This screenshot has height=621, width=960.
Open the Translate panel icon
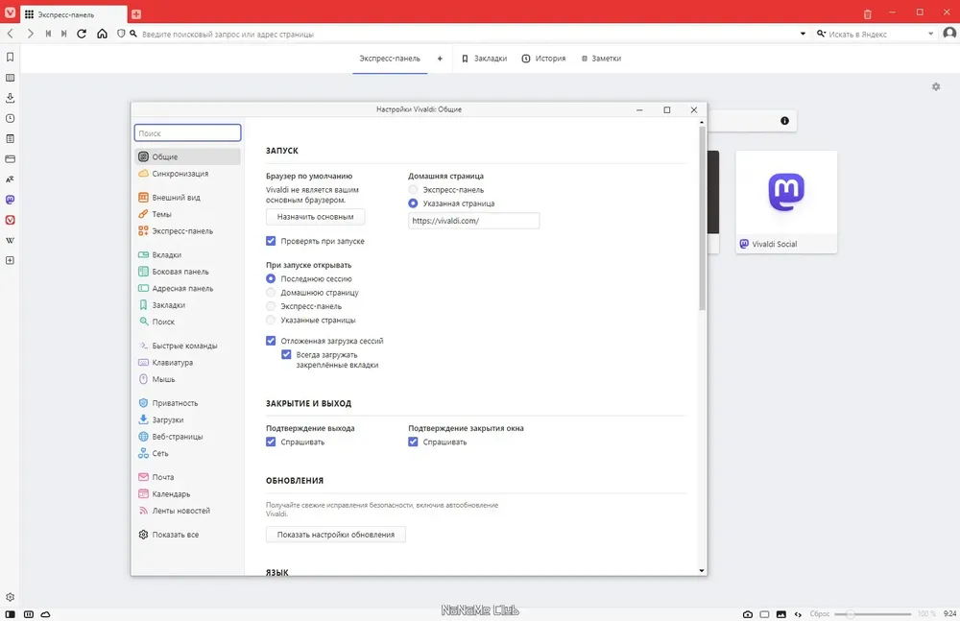pos(10,179)
